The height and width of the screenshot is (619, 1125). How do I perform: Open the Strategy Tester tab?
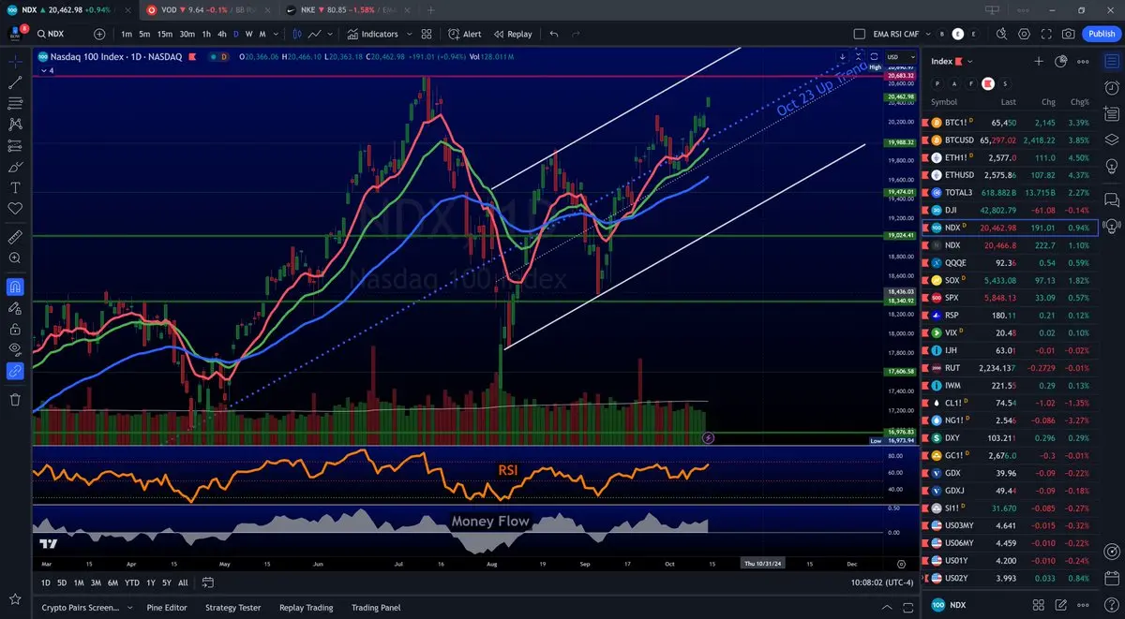(232, 607)
